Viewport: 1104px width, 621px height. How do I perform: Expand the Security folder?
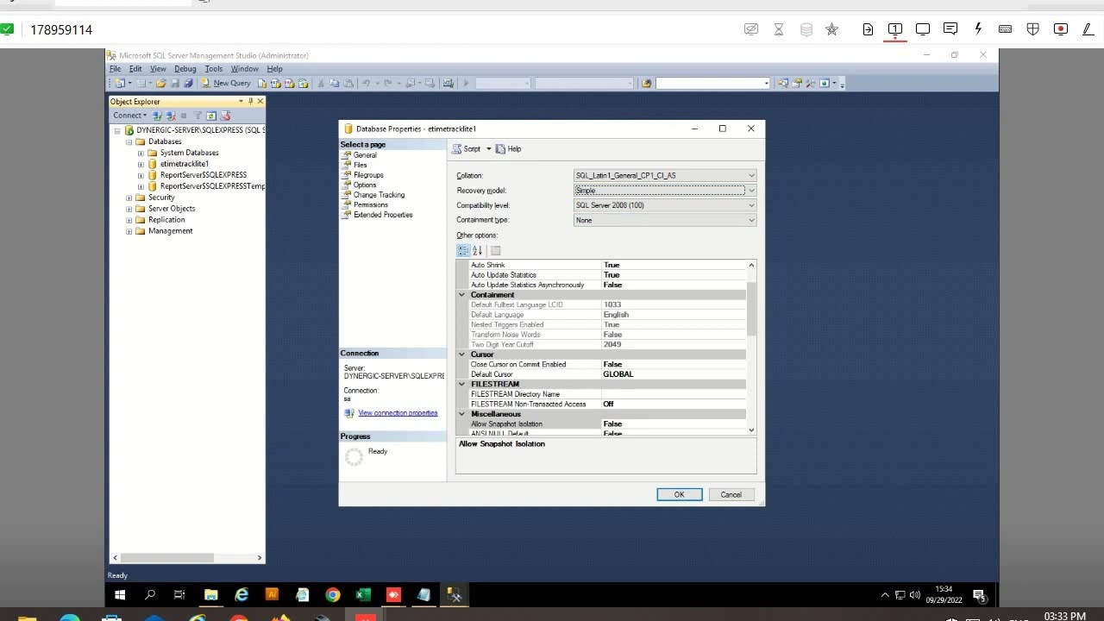(x=129, y=198)
